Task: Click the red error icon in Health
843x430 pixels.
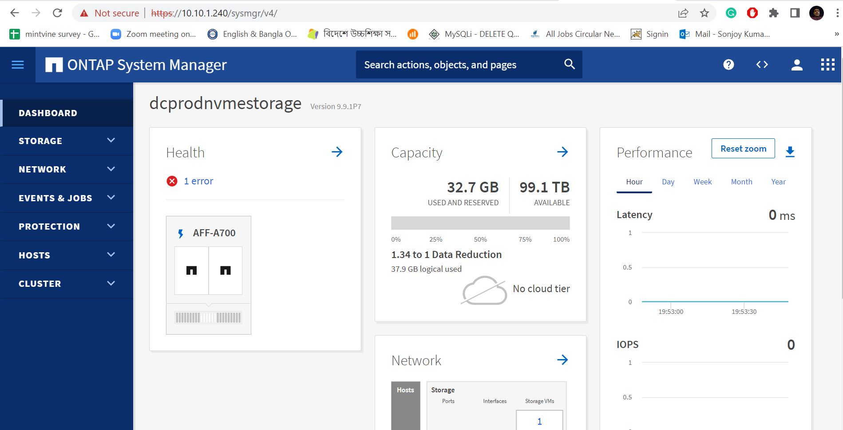Action: [172, 181]
